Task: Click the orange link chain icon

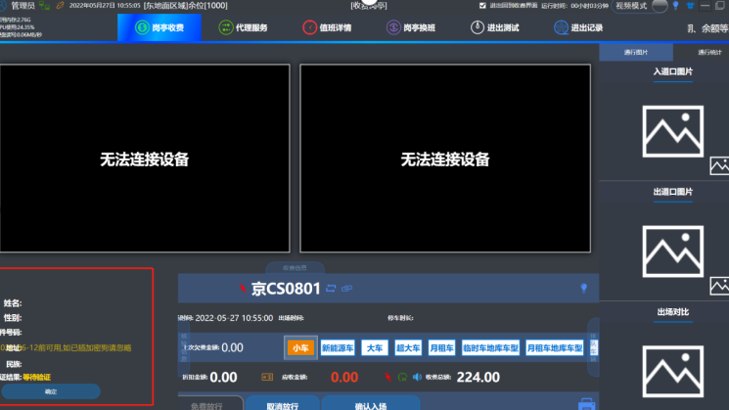Action: (60, 6)
